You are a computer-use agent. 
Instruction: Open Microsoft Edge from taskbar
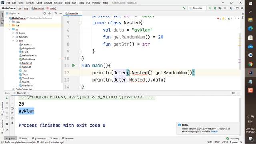pos(250,28)
